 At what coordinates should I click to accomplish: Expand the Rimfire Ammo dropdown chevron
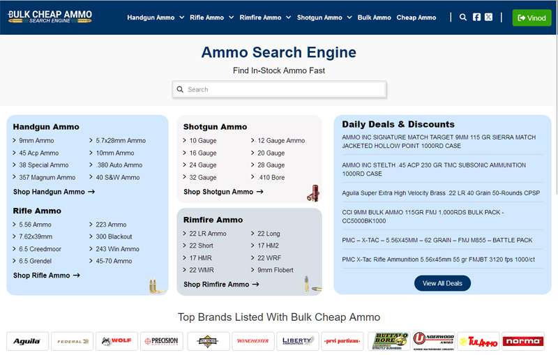pos(289,17)
